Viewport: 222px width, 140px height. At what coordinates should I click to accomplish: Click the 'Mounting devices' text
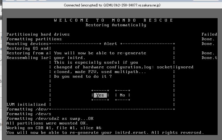pos(28,44)
